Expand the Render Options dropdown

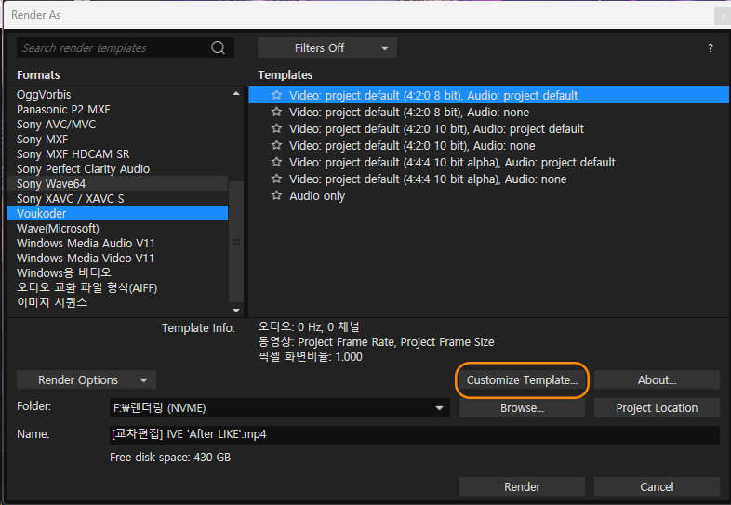click(86, 380)
